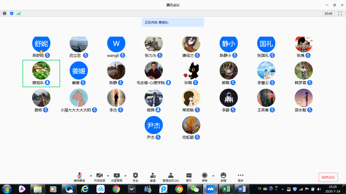
Task: Toggle fullscreen view icon
Action: pos(340,13)
